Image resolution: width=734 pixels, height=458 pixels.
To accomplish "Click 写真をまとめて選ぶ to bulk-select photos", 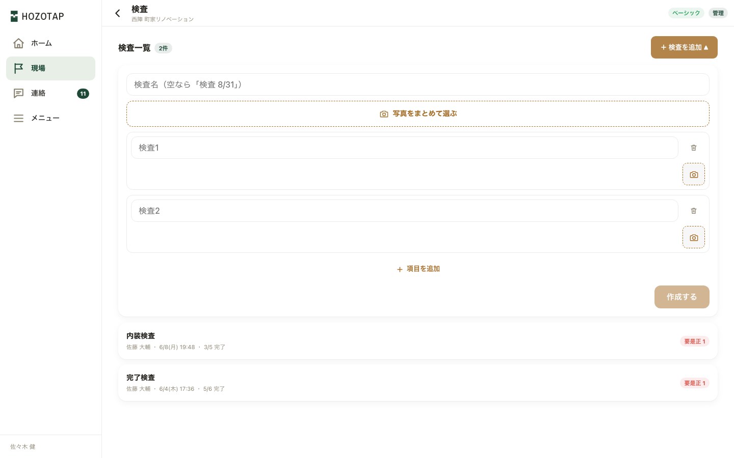I will pos(418,113).
